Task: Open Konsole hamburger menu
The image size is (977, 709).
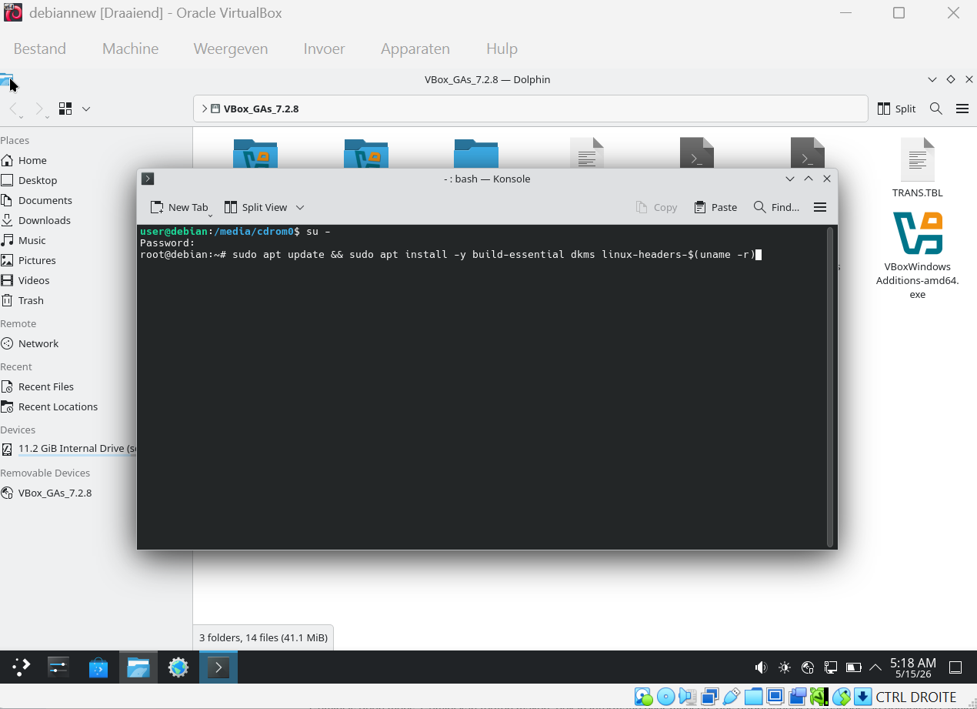Action: 820,207
